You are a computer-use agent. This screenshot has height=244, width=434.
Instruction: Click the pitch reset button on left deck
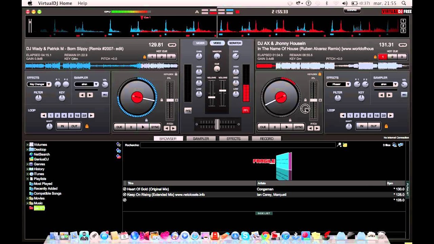176,100
